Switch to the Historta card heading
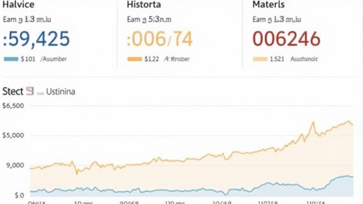Screen dimensions: 363x204 point(144,5)
